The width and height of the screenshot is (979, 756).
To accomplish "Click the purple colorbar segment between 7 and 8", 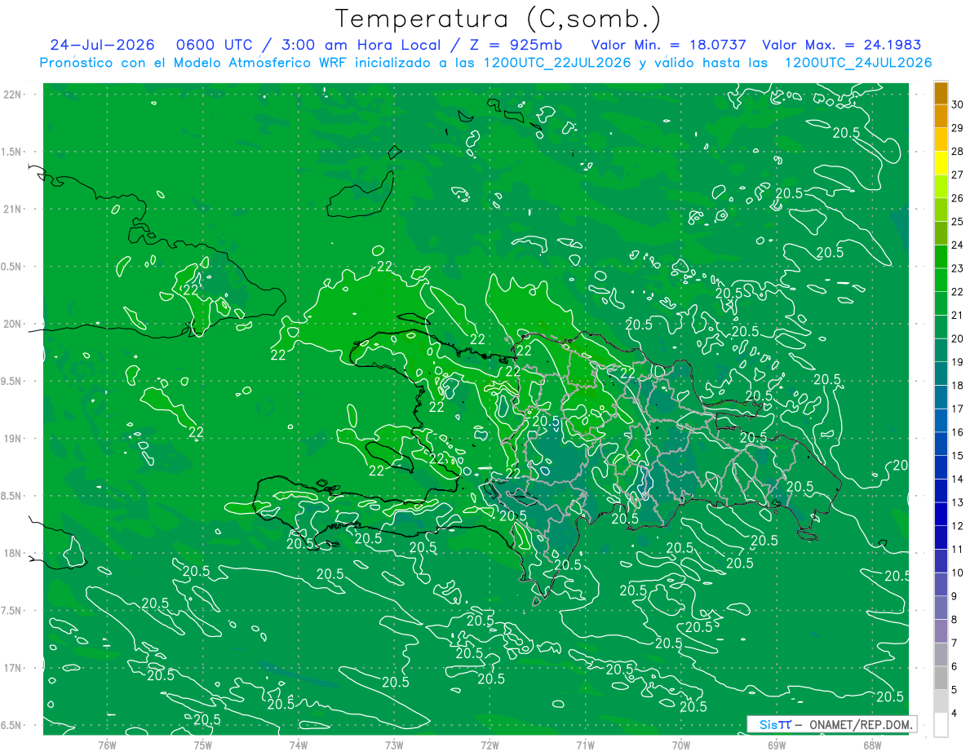I will tap(941, 631).
